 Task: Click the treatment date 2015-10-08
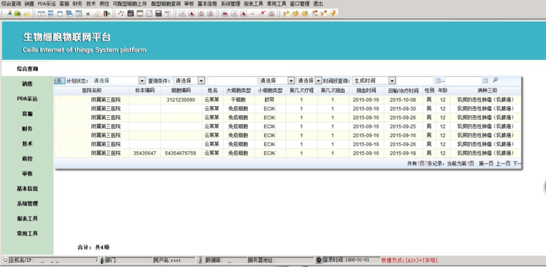pyautogui.click(x=403, y=99)
